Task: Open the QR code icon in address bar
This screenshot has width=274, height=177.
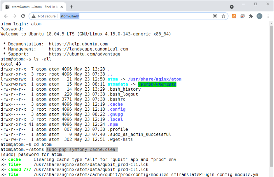Action: pos(215,16)
